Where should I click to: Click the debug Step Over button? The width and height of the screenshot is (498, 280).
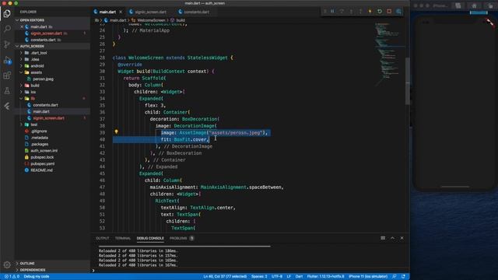342,12
